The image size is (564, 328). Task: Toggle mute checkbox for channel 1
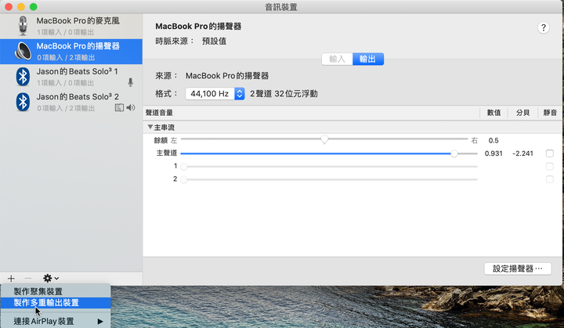(550, 167)
